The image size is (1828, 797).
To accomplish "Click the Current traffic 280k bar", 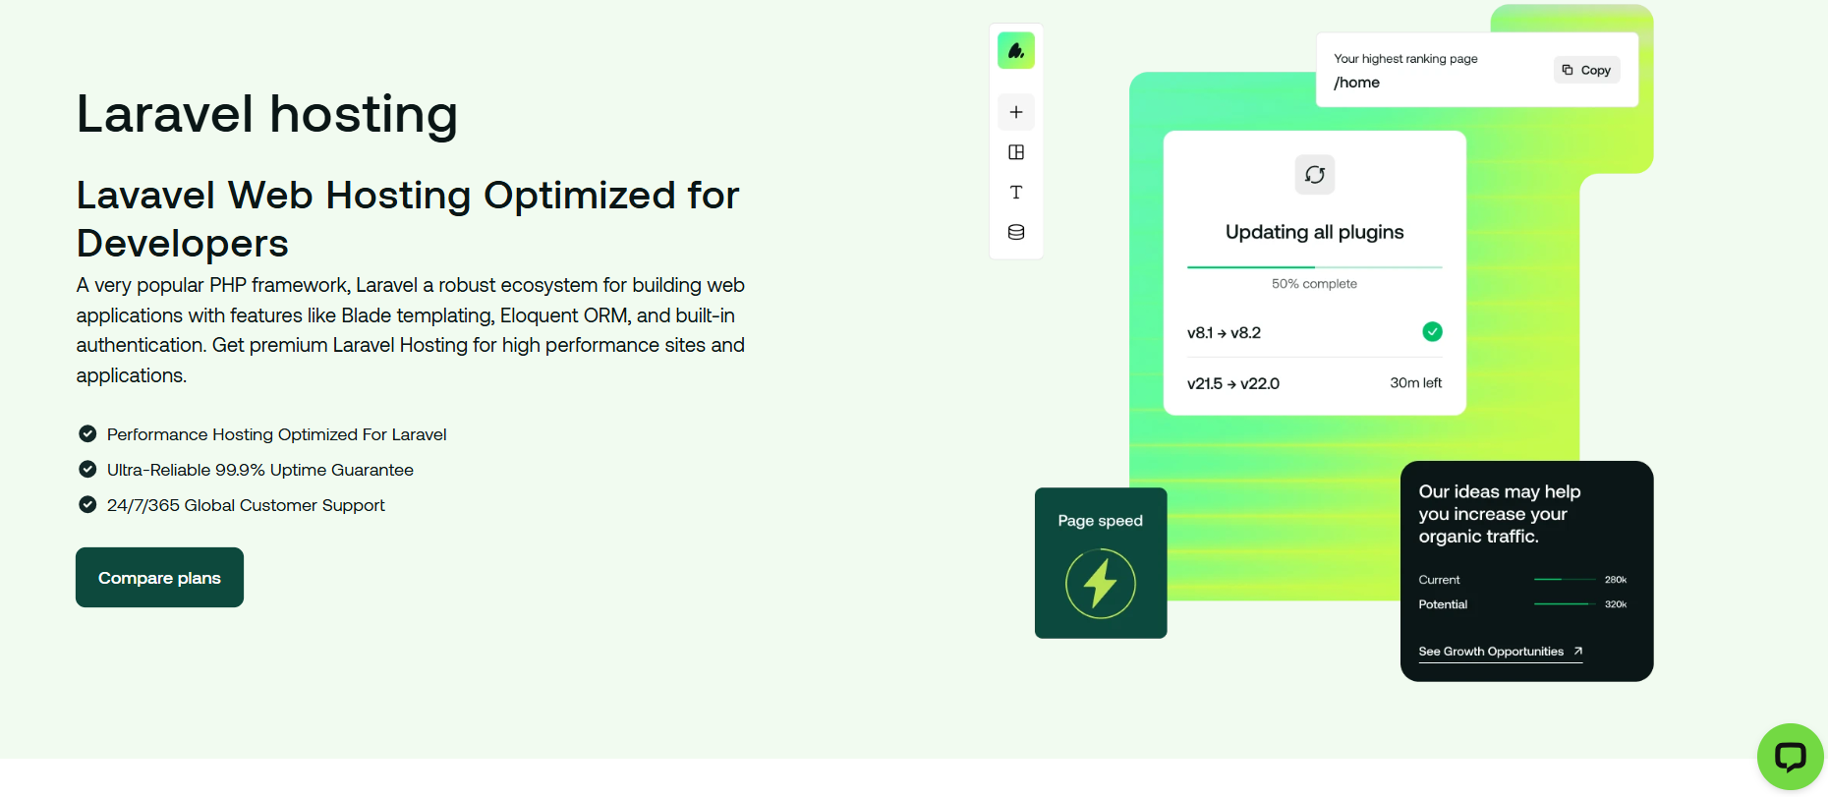I will [x=1565, y=580].
